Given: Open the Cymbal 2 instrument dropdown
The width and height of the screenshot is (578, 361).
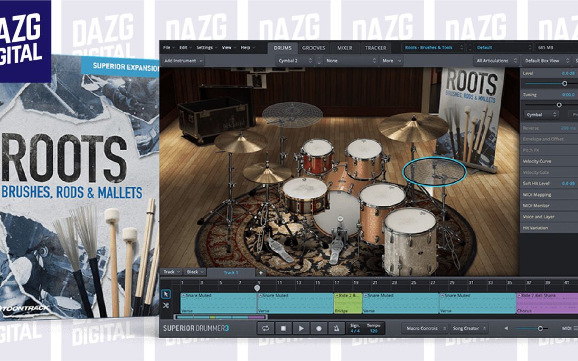Looking at the screenshot, I should (295, 61).
